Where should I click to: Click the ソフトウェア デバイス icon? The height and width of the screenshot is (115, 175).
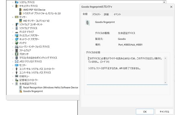pyautogui.click(x=17, y=28)
